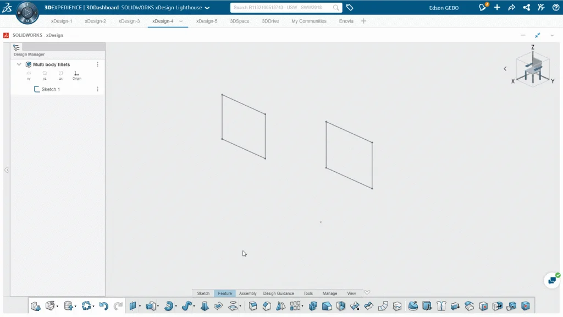Collapse the Multi body fillets tree node

[19, 64]
